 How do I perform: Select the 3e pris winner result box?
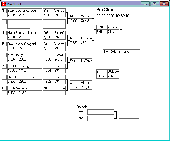pos(129,116)
